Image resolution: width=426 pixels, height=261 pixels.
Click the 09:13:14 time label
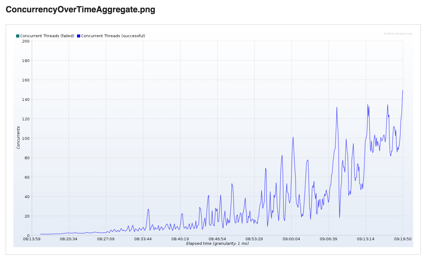click(x=366, y=239)
